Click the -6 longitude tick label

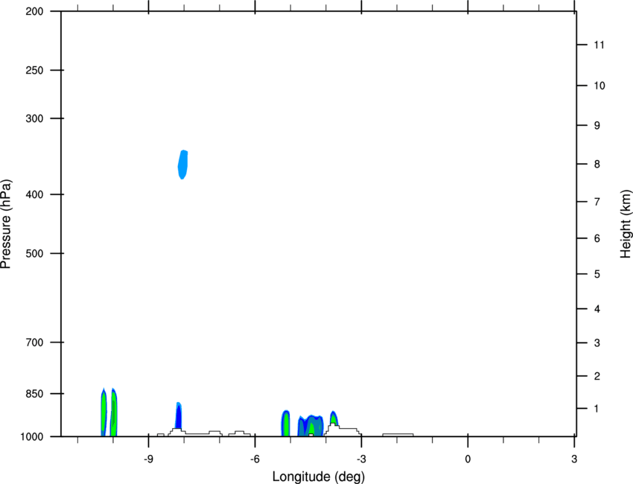coord(255,459)
